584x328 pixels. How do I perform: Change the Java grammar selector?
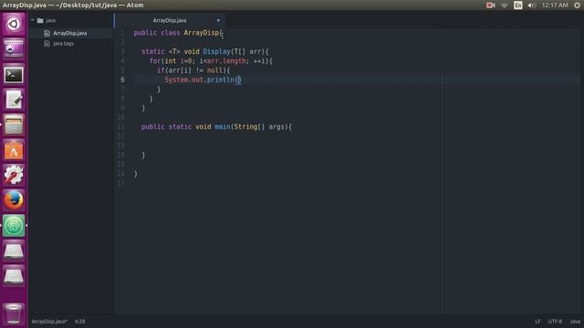(575, 322)
